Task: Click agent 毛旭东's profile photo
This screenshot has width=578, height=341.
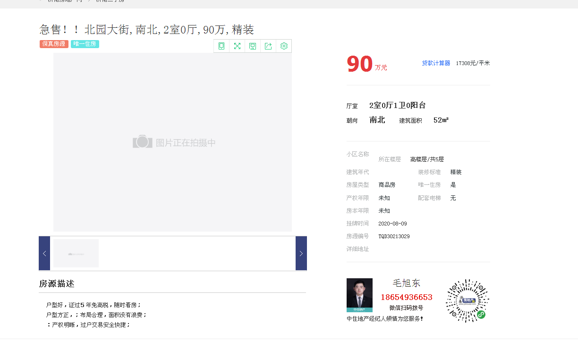Action: tap(359, 295)
